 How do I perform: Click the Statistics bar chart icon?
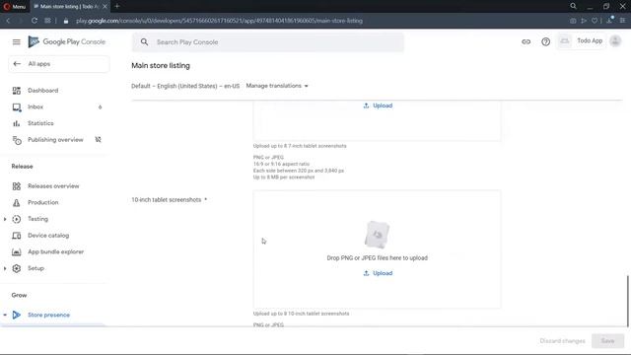[17, 123]
